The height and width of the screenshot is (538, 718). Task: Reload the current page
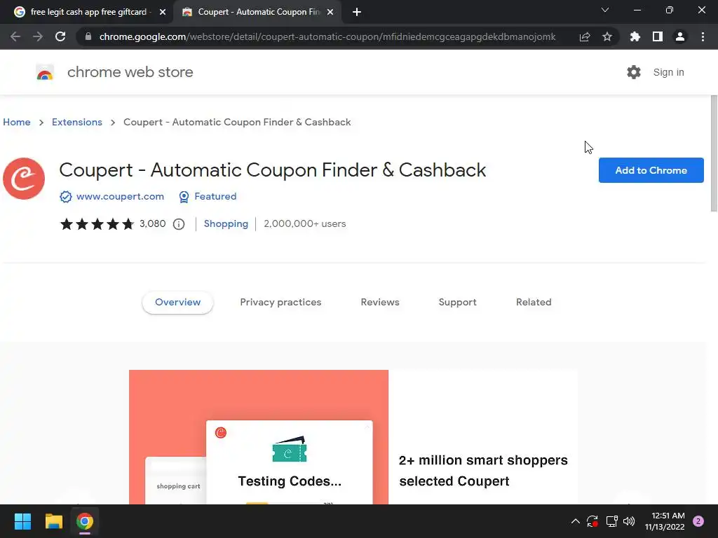click(x=60, y=36)
